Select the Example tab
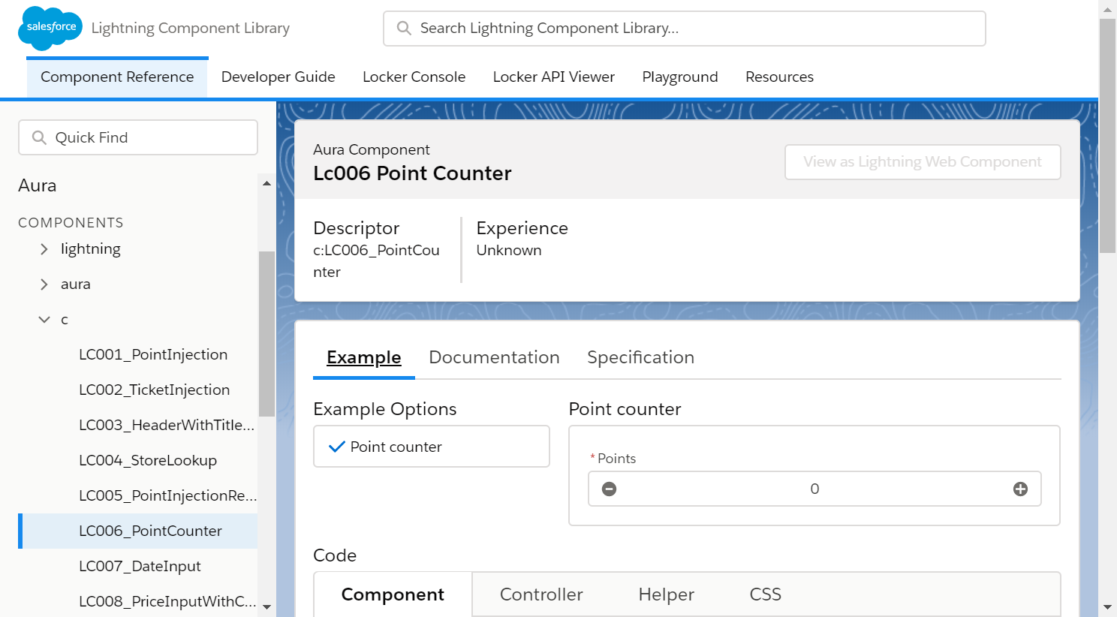Viewport: 1117px width, 617px height. pyautogui.click(x=364, y=358)
